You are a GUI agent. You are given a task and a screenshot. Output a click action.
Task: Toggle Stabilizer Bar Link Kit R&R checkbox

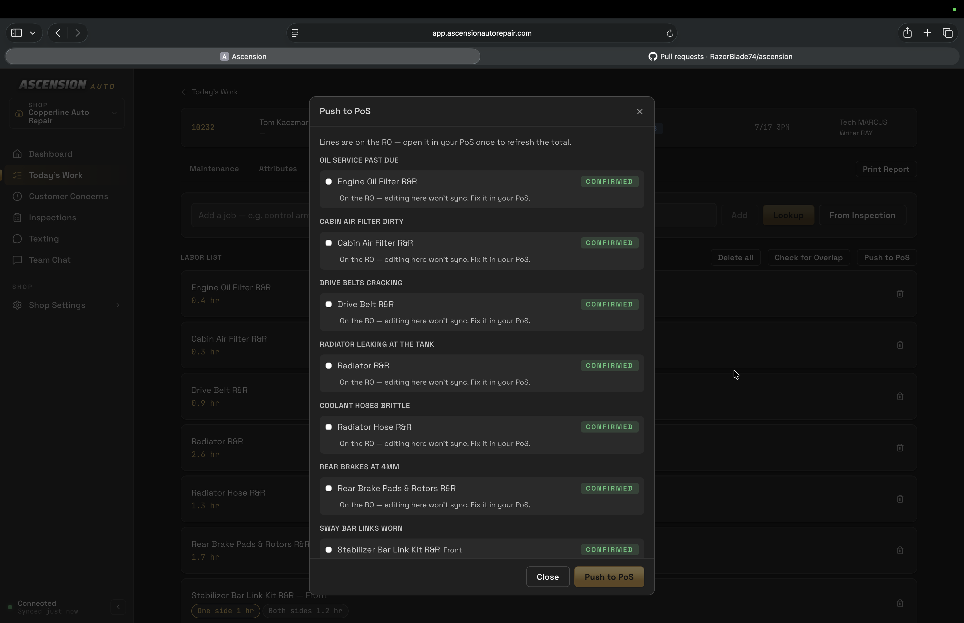pos(329,550)
